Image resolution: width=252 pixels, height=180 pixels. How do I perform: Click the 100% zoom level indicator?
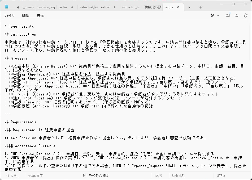tap(158, 176)
